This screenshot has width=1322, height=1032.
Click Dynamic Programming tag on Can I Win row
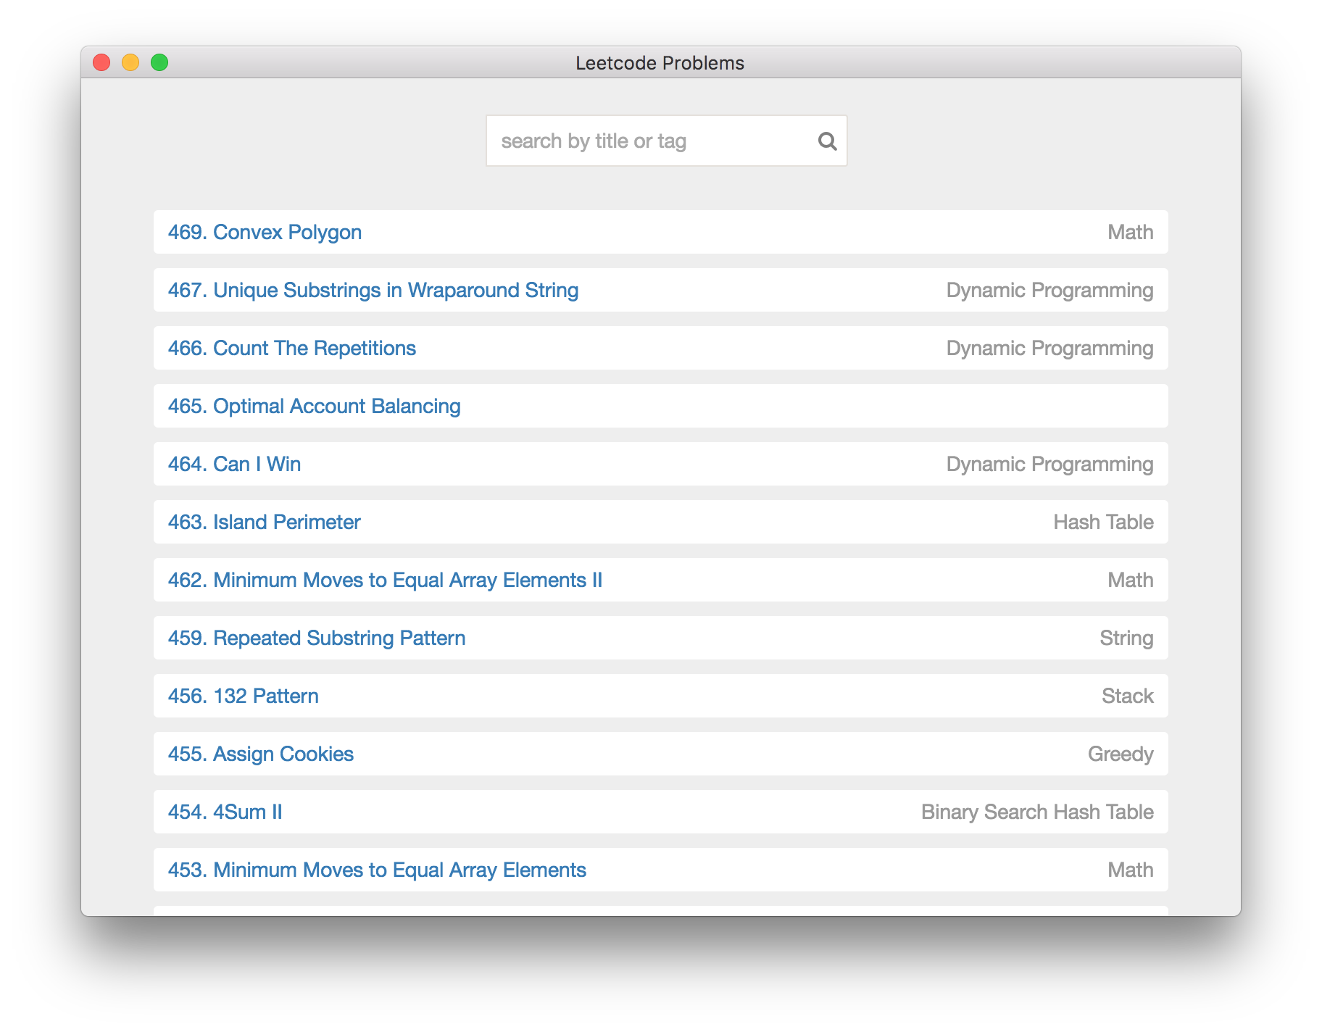tap(1049, 464)
